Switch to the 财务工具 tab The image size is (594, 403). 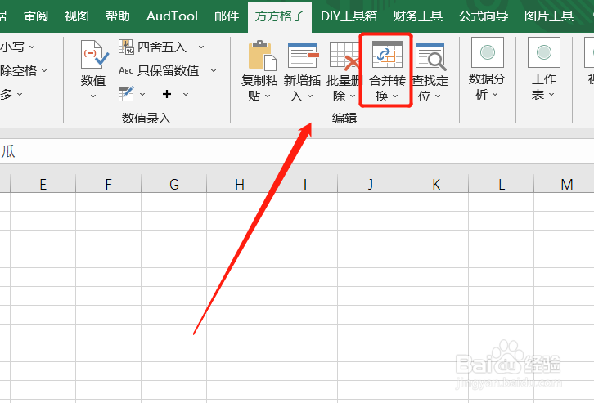tap(418, 16)
